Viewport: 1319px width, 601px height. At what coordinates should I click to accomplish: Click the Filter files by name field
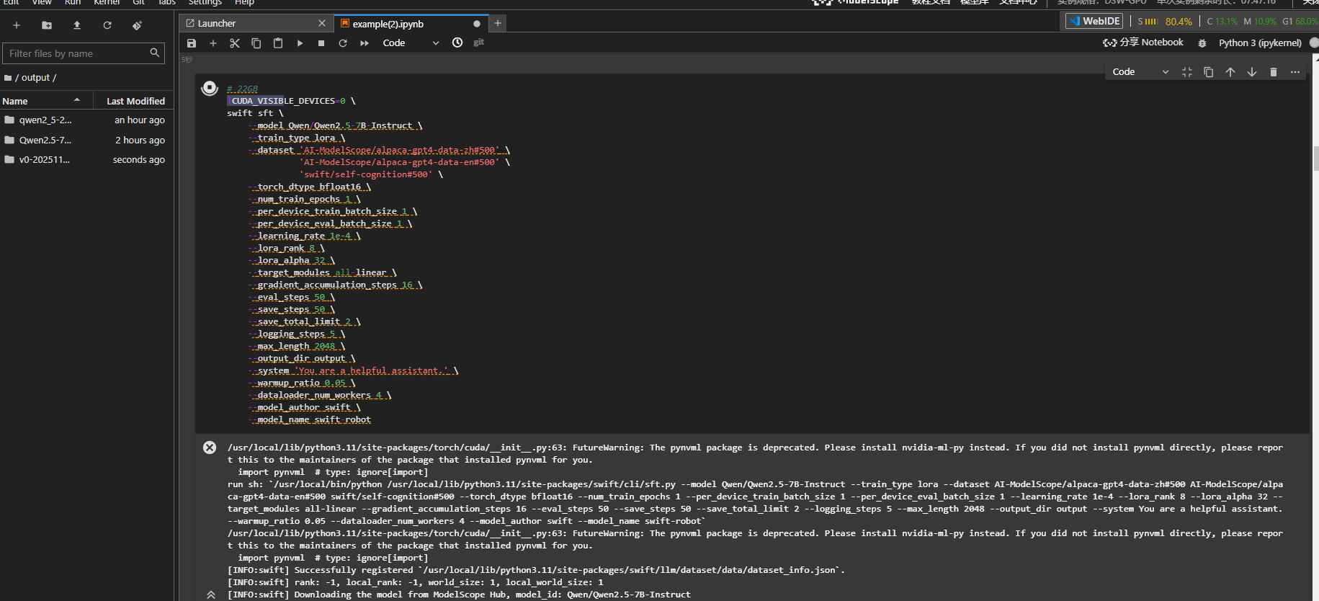(84, 53)
